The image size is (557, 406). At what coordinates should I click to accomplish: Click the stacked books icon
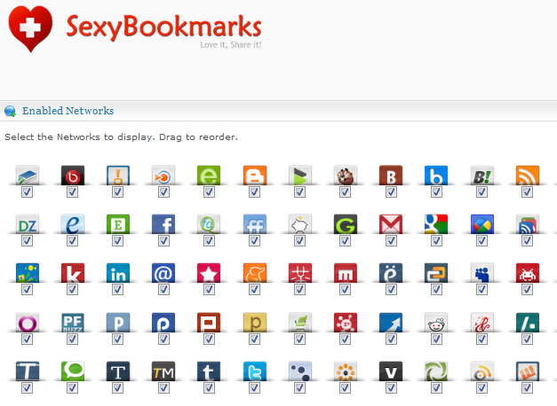[27, 176]
